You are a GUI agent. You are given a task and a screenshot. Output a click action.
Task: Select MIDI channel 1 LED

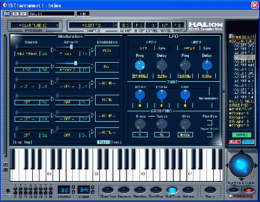coord(15,189)
